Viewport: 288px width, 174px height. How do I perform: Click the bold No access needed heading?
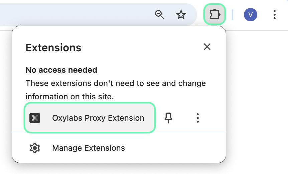tap(61, 70)
